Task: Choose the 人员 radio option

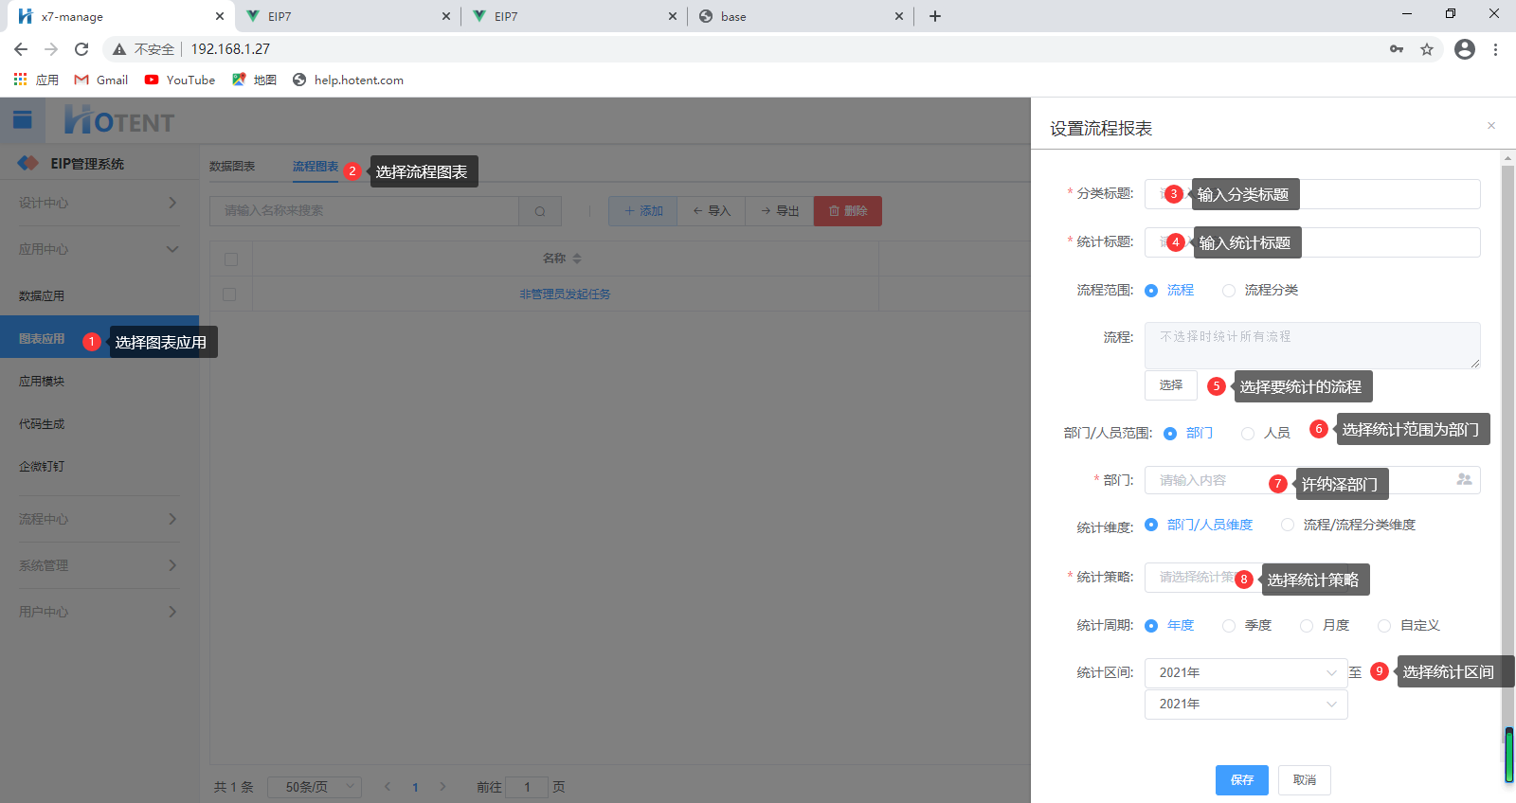Action: coord(1248,434)
